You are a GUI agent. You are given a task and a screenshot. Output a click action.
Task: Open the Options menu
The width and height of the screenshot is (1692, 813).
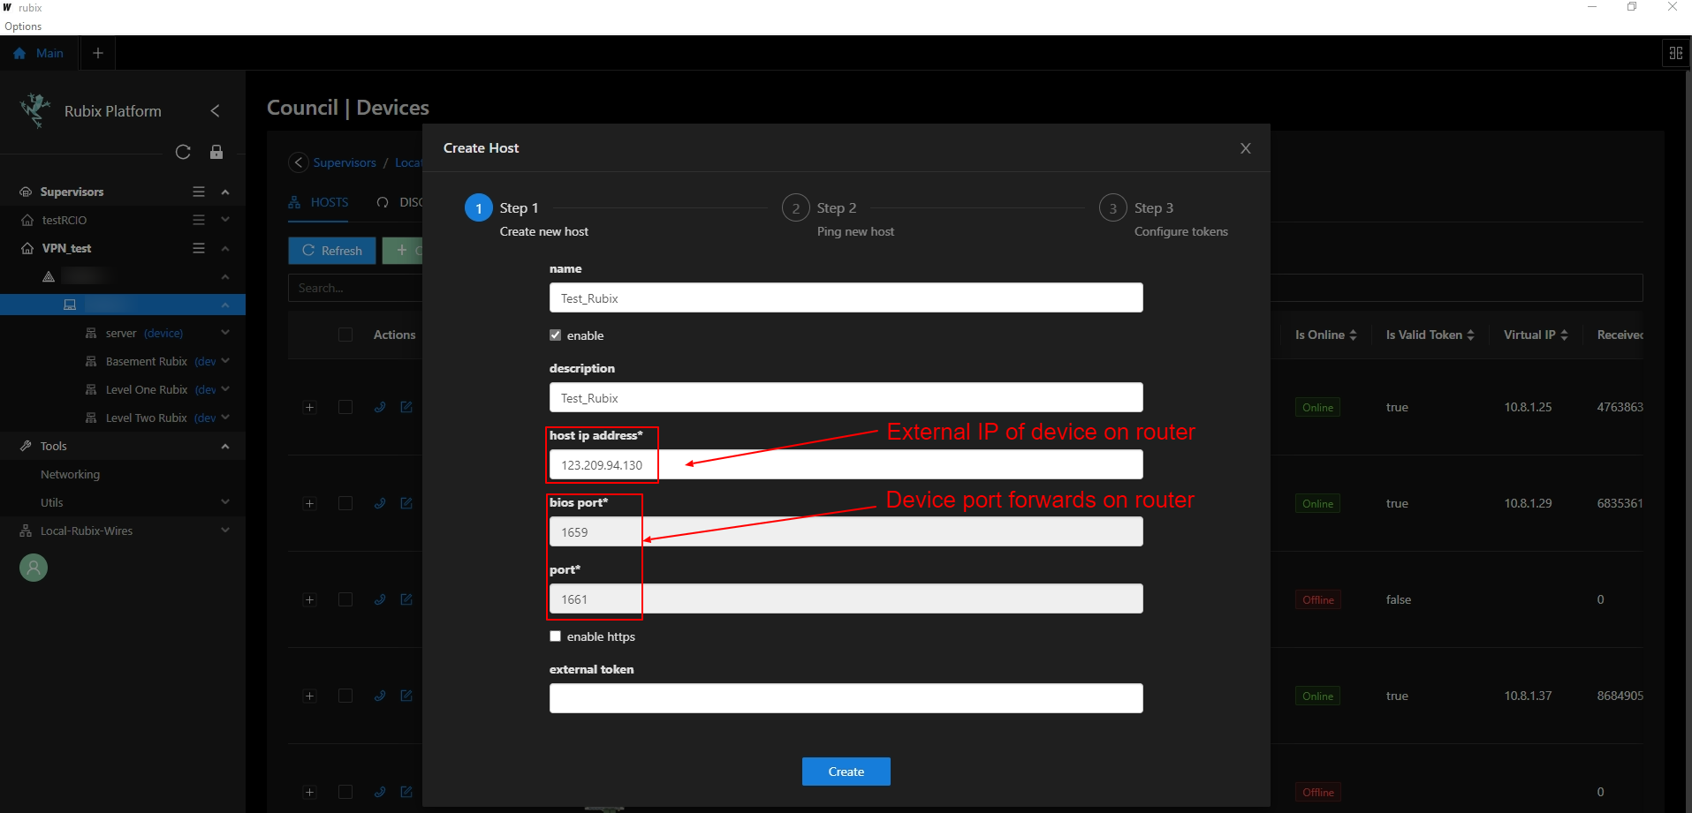[23, 26]
